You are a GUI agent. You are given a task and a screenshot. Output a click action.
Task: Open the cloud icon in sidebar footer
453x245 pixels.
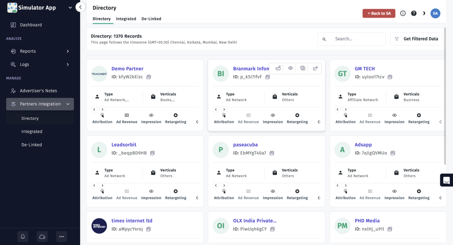[x=42, y=237]
